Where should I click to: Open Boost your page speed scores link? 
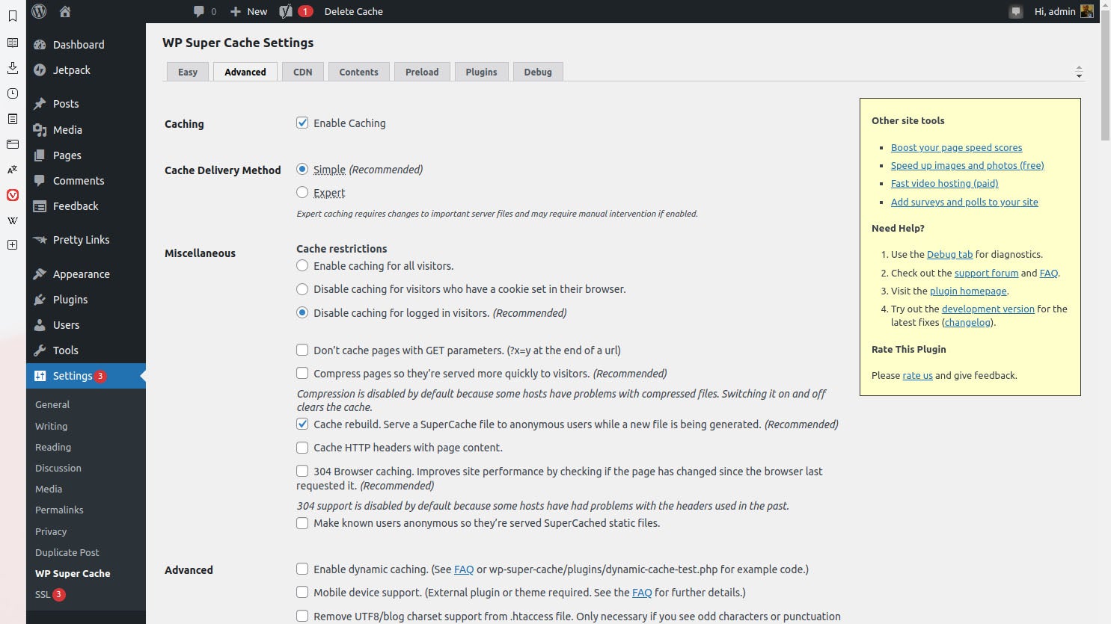[x=956, y=147]
